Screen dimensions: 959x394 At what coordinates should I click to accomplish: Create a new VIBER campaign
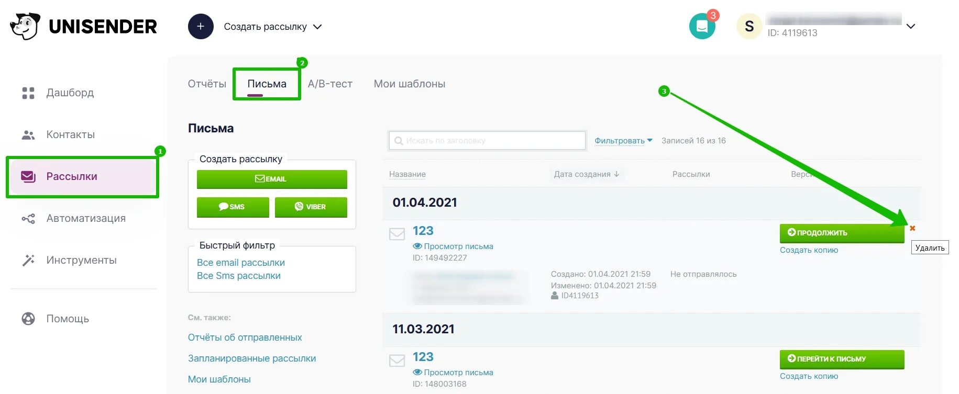pos(311,207)
